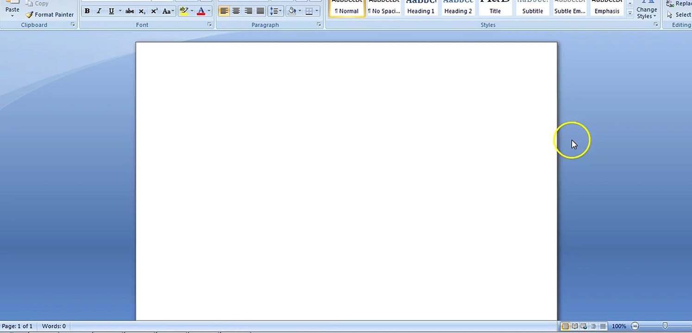Switch to Draft view
The image size is (692, 333).
click(603, 326)
